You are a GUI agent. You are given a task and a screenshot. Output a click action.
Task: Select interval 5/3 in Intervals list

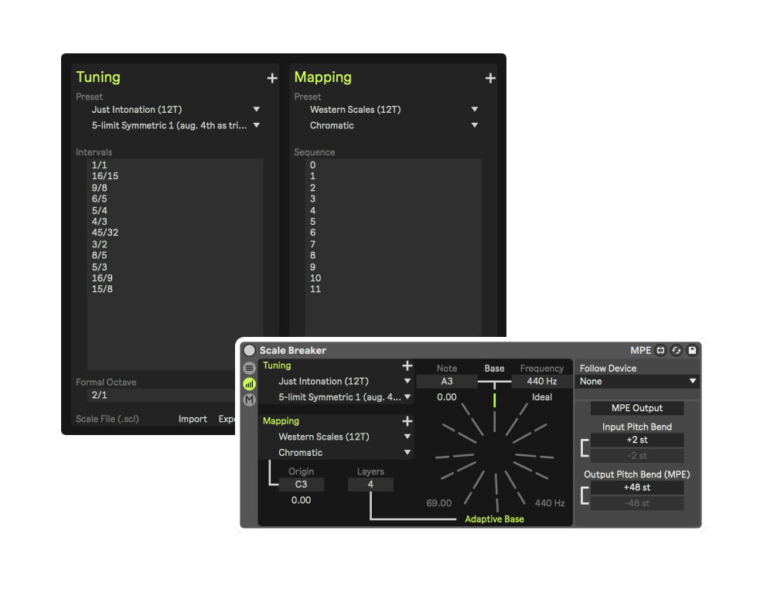[99, 267]
